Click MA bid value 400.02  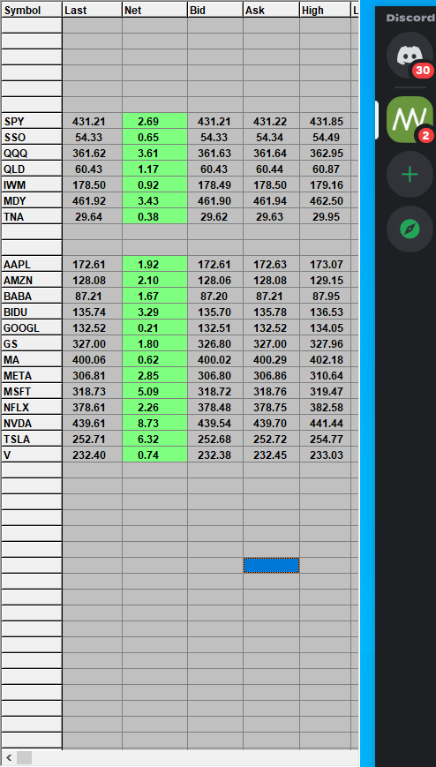coord(216,359)
